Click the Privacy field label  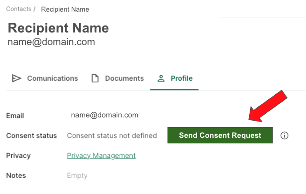pos(18,155)
